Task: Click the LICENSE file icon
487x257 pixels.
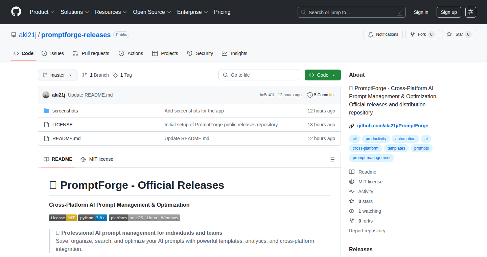Action: (47, 125)
